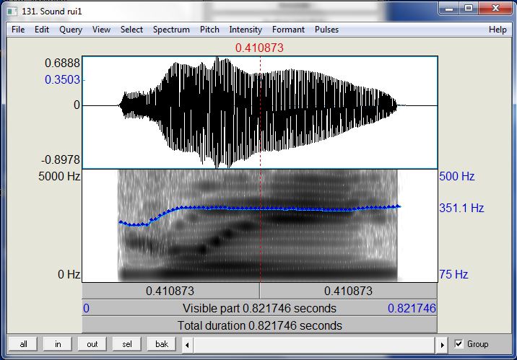Toggle the Group checkbox
This screenshot has height=360, width=517.
[459, 344]
